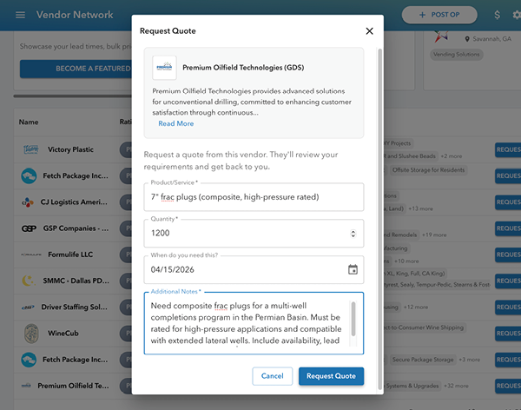The image size is (521, 410).
Task: Click the Direct-to-Consumer Wine Shipping tag
Action: pyautogui.click(x=424, y=327)
